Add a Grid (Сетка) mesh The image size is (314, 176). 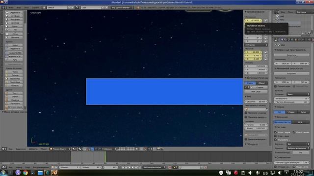14,34
